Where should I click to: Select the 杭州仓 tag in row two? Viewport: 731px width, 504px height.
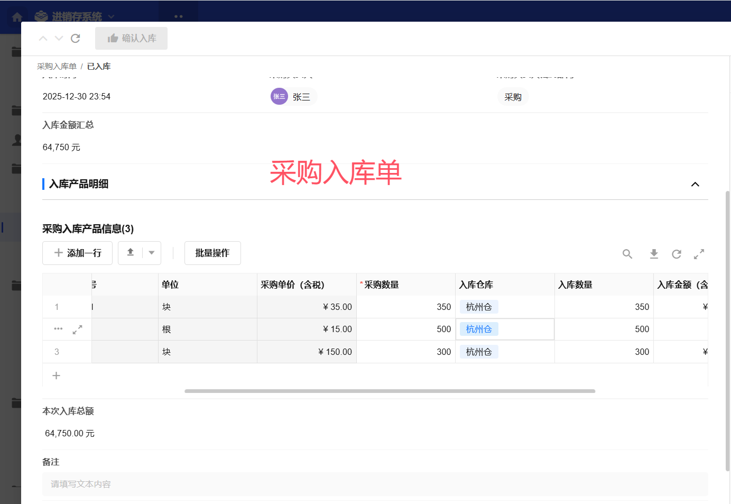(x=479, y=329)
